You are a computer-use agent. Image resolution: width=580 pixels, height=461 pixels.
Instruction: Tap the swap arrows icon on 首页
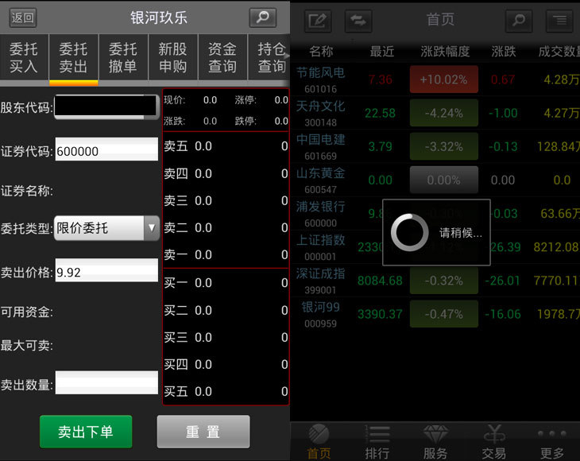point(358,21)
